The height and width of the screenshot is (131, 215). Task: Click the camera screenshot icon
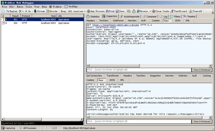coord(129,11)
